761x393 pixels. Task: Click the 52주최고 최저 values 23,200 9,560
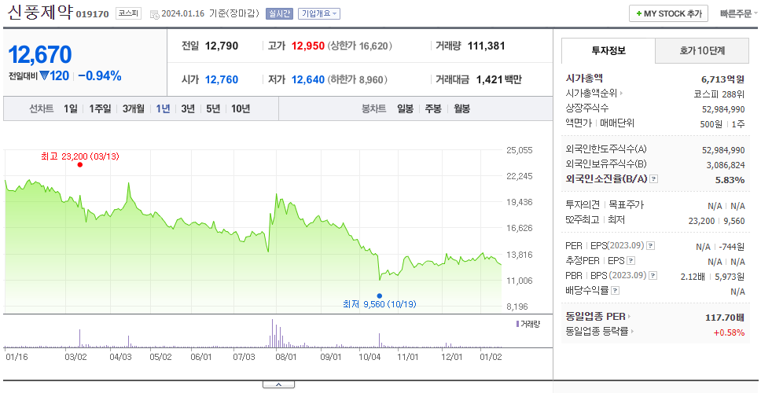[717, 221]
